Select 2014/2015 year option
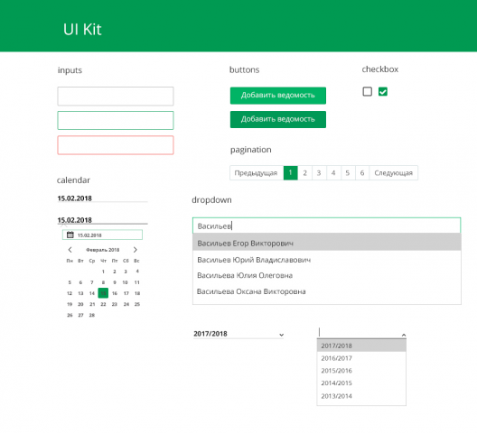This screenshot has width=477, height=433. [x=361, y=383]
